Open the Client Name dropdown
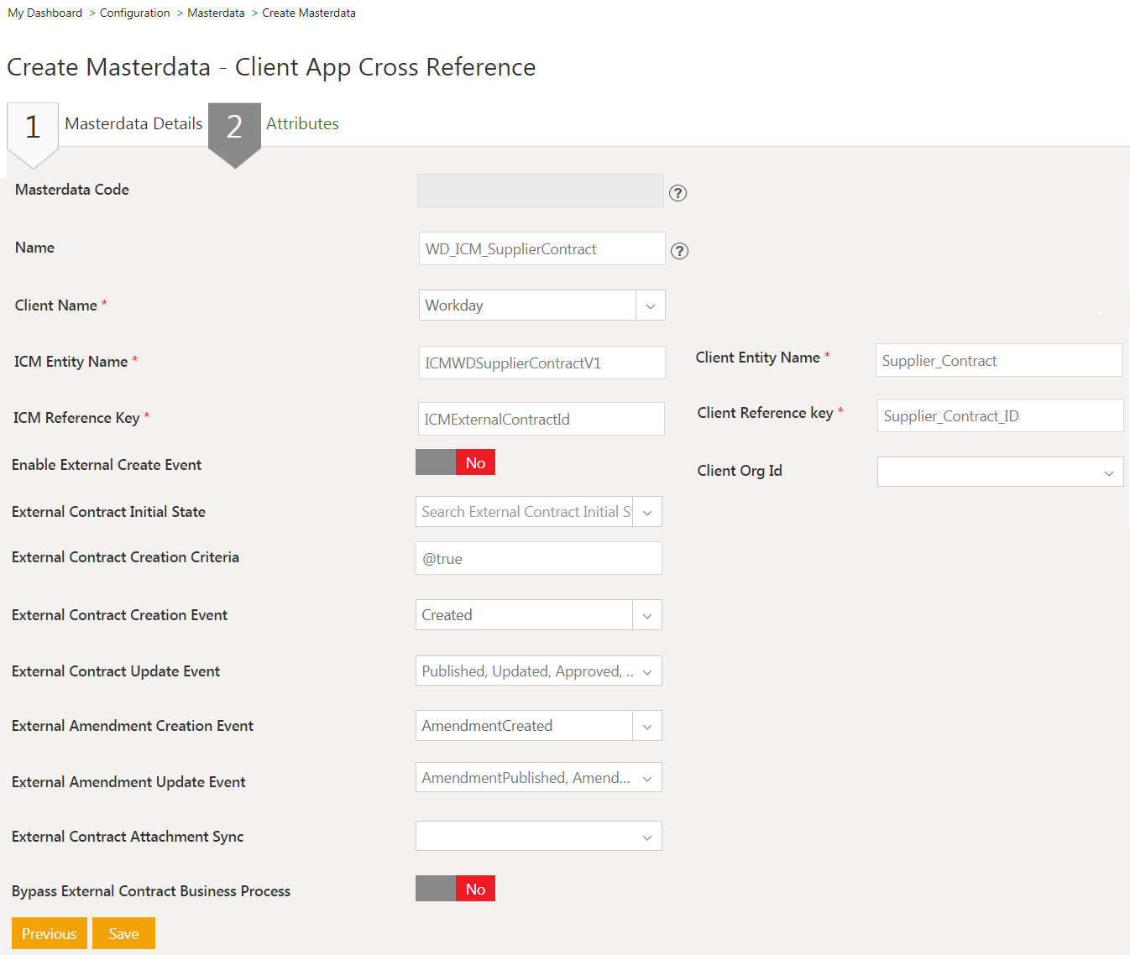This screenshot has width=1130, height=955. [x=650, y=305]
